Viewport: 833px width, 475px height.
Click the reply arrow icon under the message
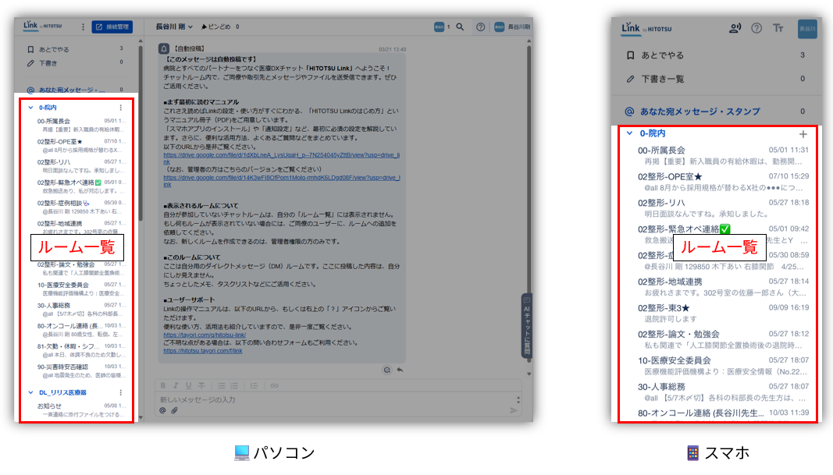pos(400,370)
